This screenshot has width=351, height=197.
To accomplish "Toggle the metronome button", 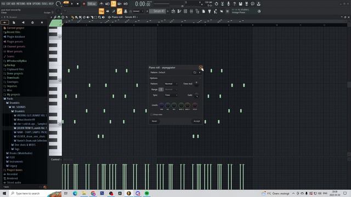I will tap(101, 4).
